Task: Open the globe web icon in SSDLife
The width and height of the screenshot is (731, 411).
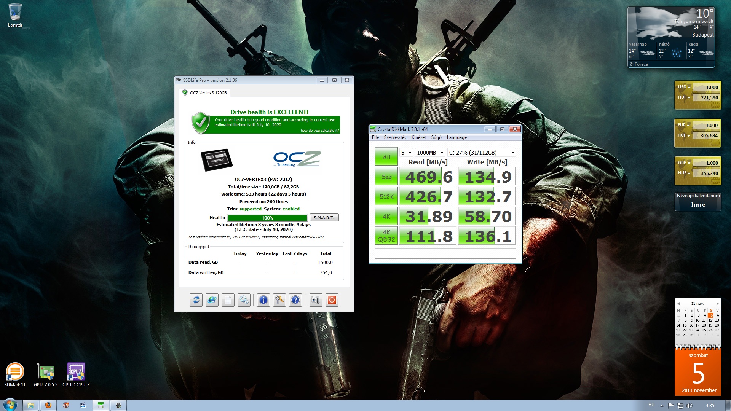Action: 212,300
